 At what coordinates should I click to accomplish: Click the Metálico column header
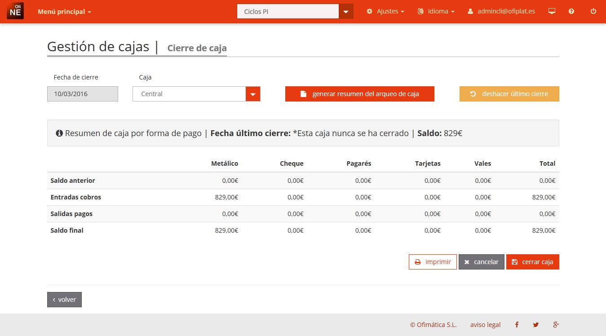[225, 164]
